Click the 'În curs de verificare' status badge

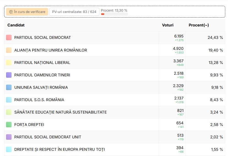click(27, 12)
